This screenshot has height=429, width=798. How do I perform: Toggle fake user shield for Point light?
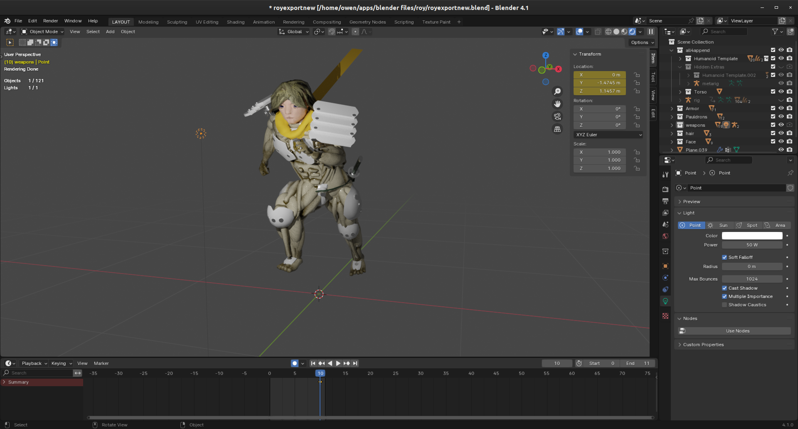tap(790, 188)
